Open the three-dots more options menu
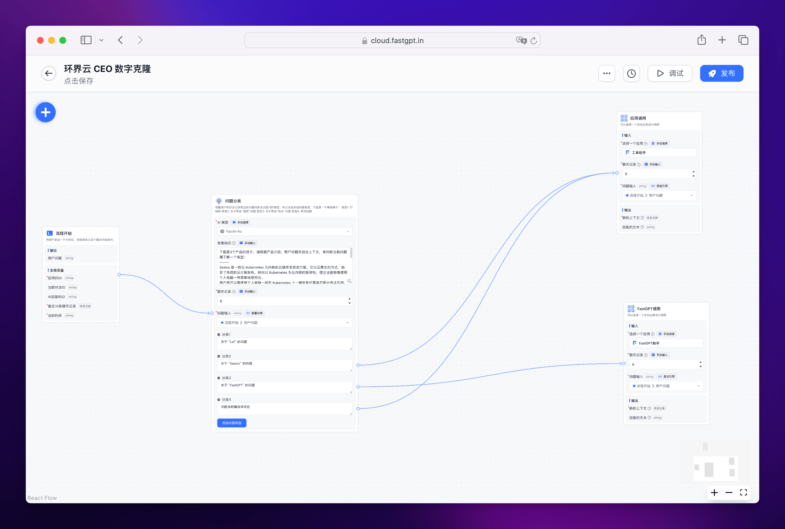785x529 pixels. (606, 74)
